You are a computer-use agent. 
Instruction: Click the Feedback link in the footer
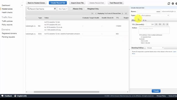(8, 96)
